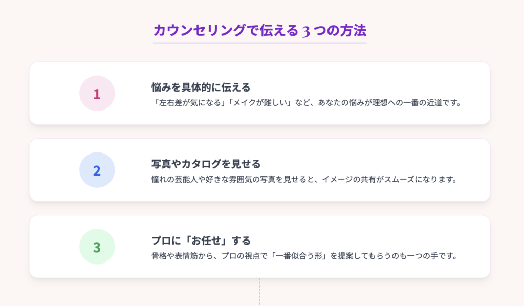
Task: Click the pink number 1 circle icon
Action: pos(97,93)
